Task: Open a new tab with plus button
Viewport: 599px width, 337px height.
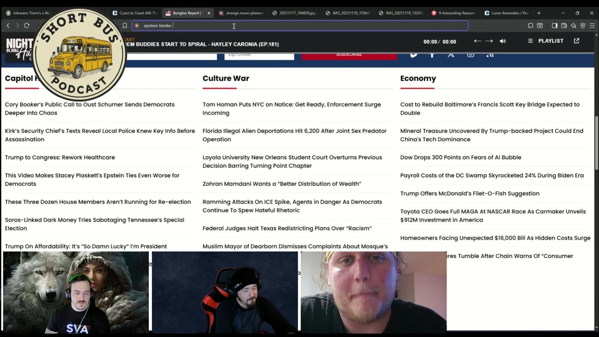Action: [x=539, y=13]
